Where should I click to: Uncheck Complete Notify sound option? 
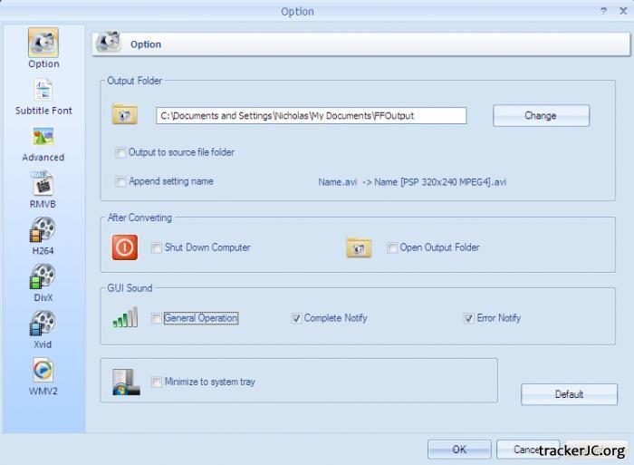click(x=296, y=318)
